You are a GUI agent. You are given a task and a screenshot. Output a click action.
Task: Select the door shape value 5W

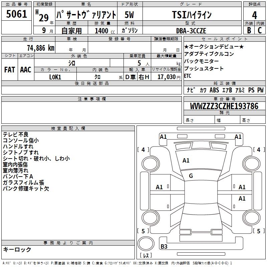coord(129,15)
